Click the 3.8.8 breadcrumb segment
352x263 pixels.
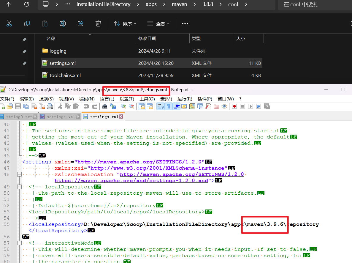[x=208, y=4]
